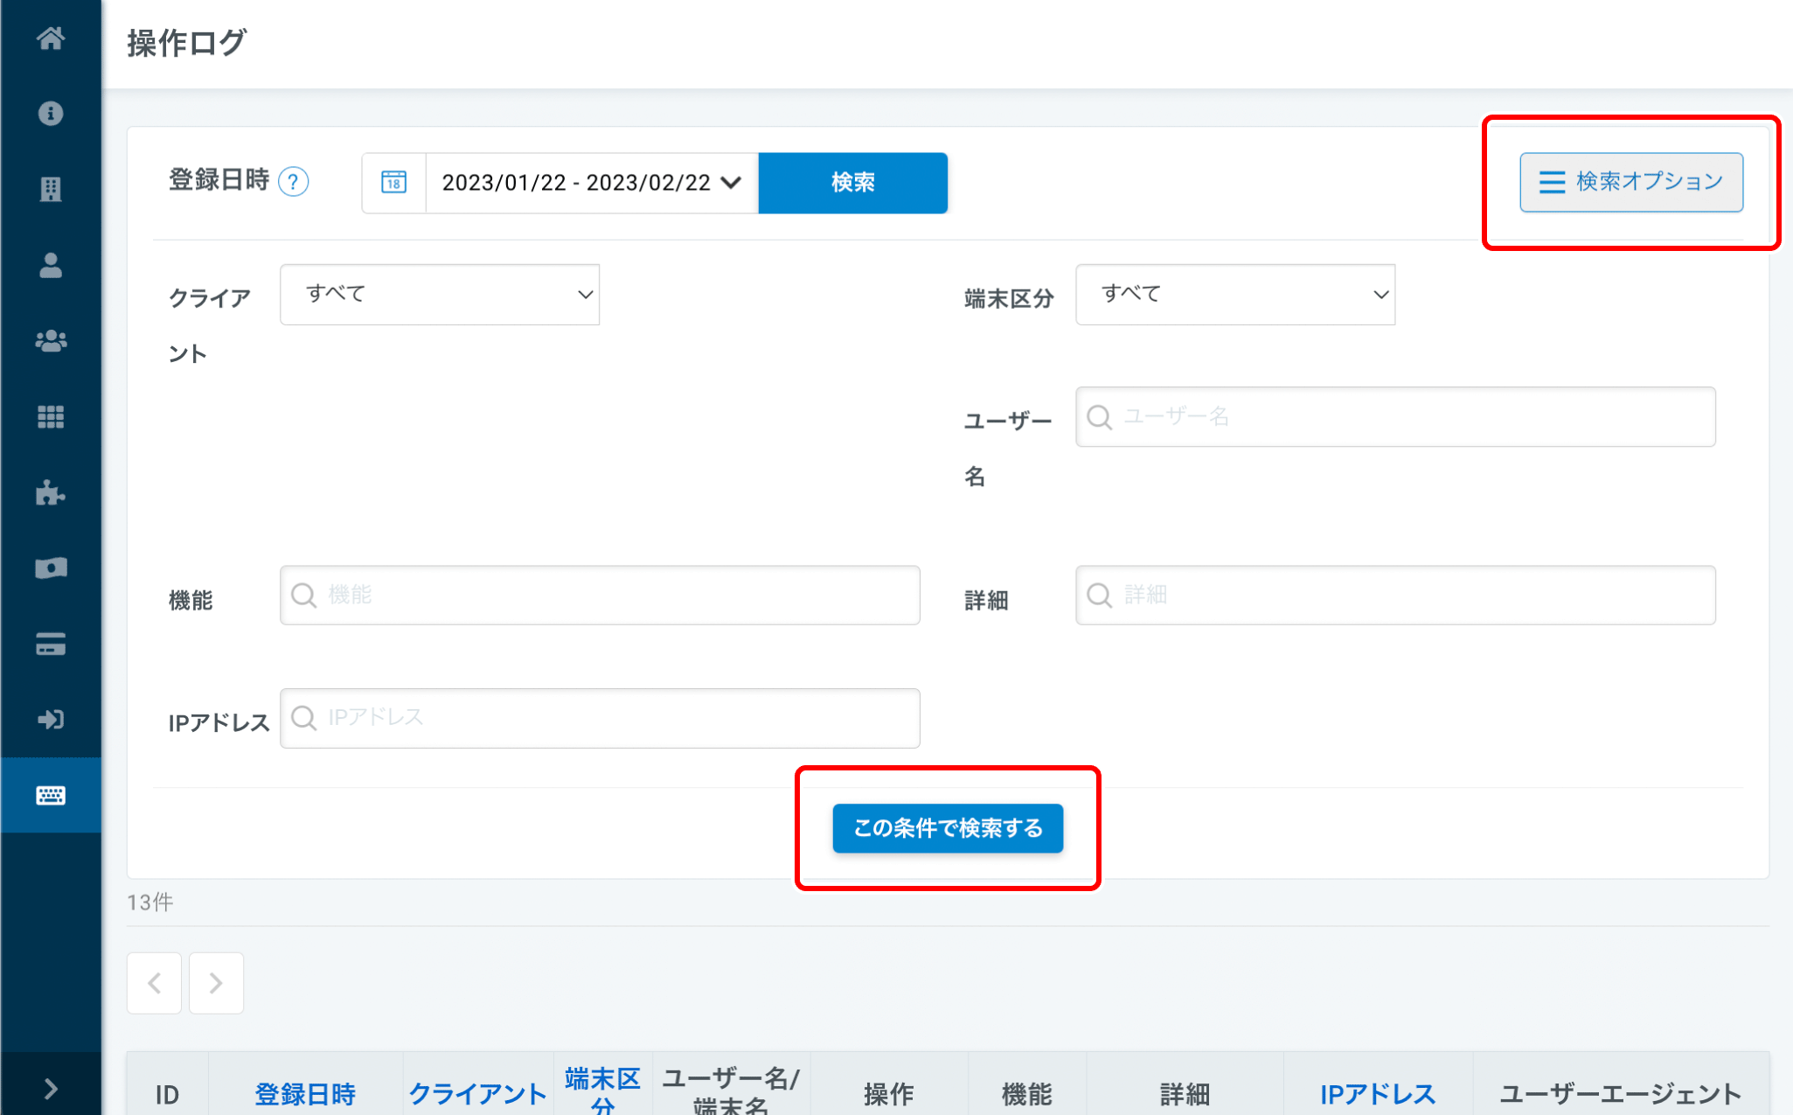Click the home icon in sidebar
The image size is (1793, 1115).
pyautogui.click(x=51, y=38)
